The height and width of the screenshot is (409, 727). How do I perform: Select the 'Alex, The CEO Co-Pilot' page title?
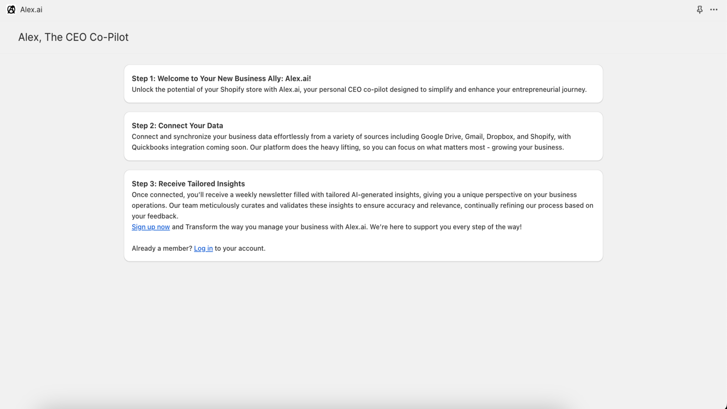point(73,37)
